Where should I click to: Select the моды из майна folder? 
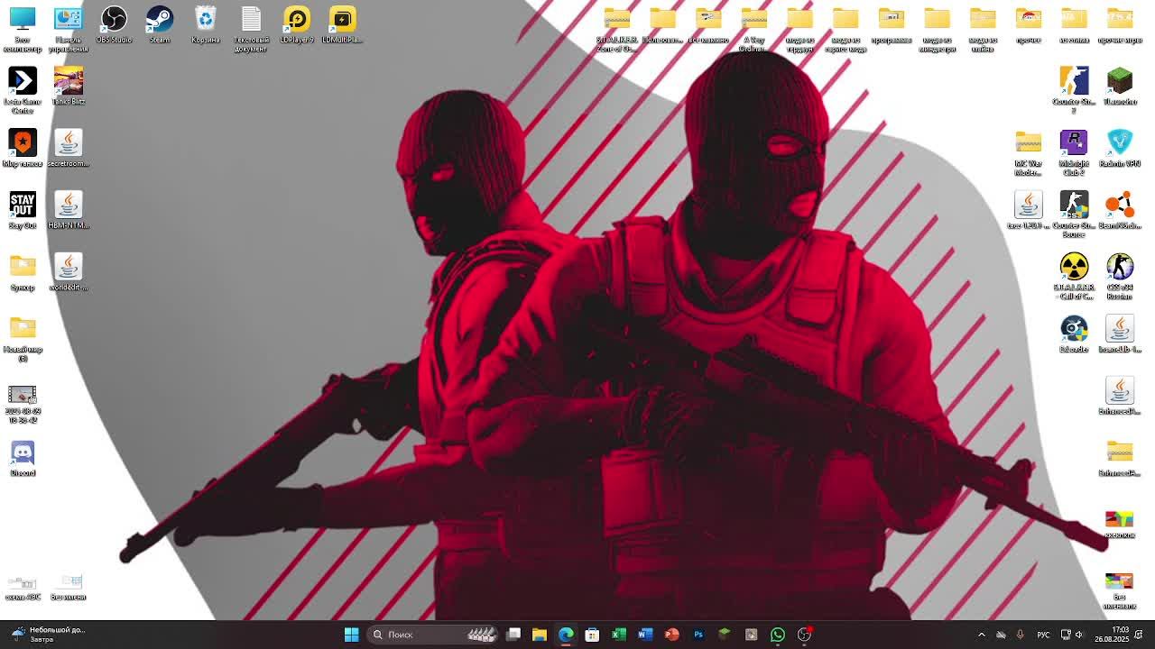pos(983,29)
